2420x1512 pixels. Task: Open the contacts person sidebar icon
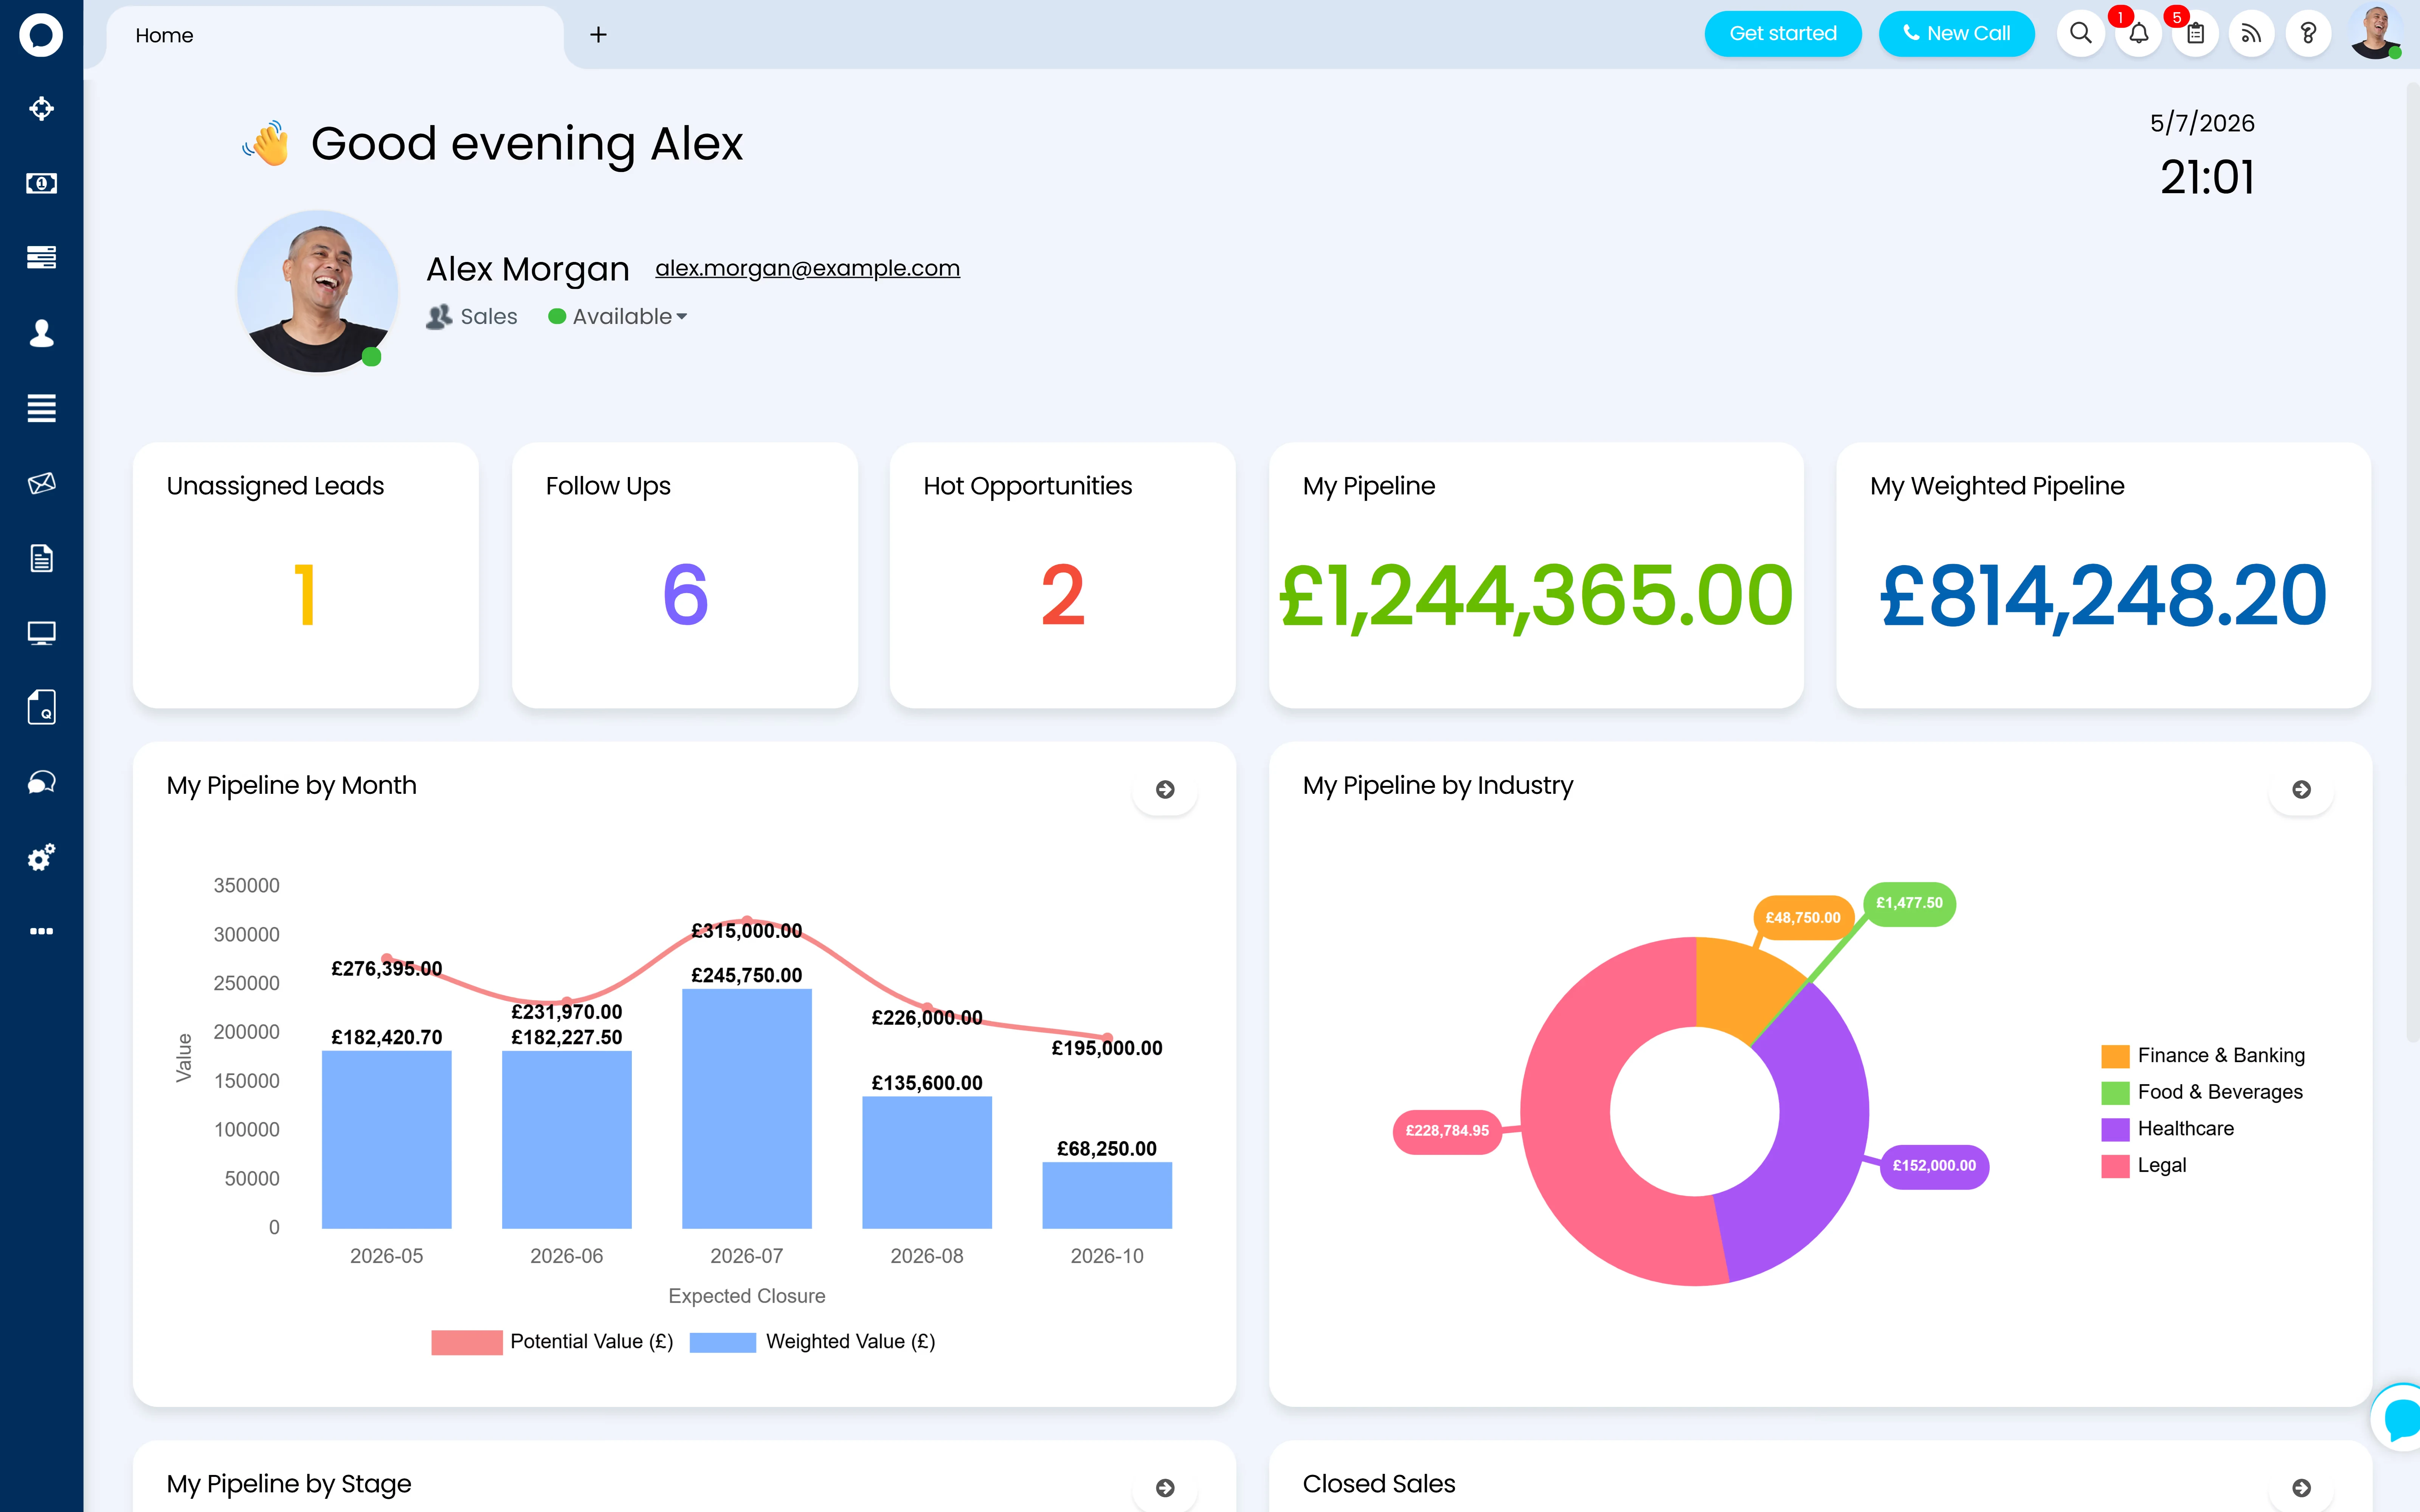point(41,333)
